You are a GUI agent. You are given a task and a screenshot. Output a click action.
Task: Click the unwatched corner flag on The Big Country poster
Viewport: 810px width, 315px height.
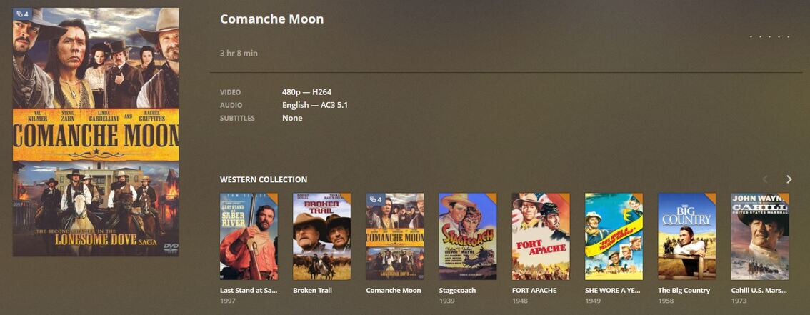coord(712,196)
